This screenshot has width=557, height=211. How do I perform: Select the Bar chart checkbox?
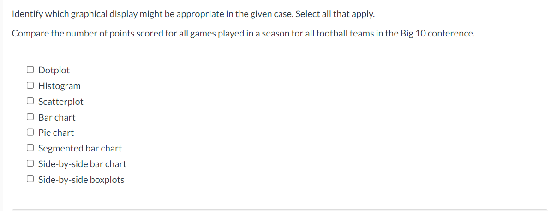click(x=30, y=117)
